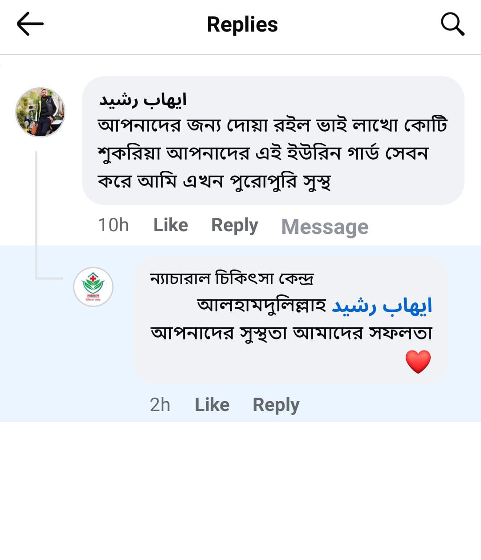The width and height of the screenshot is (481, 560).
Task: Go back using the left arrow
Action: point(30,24)
